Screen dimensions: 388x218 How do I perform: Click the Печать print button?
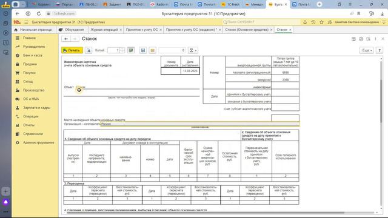click(72, 50)
